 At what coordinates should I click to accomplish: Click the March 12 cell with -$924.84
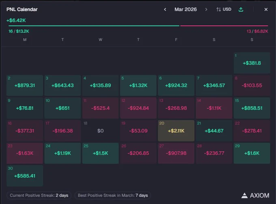point(138,108)
